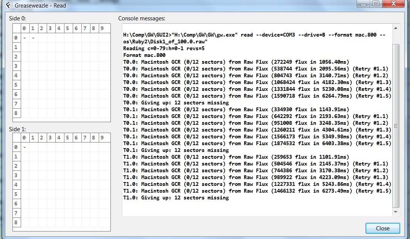
Task: Click the T1.0 line with 744386 flux
Action: pyautogui.click(x=256, y=171)
